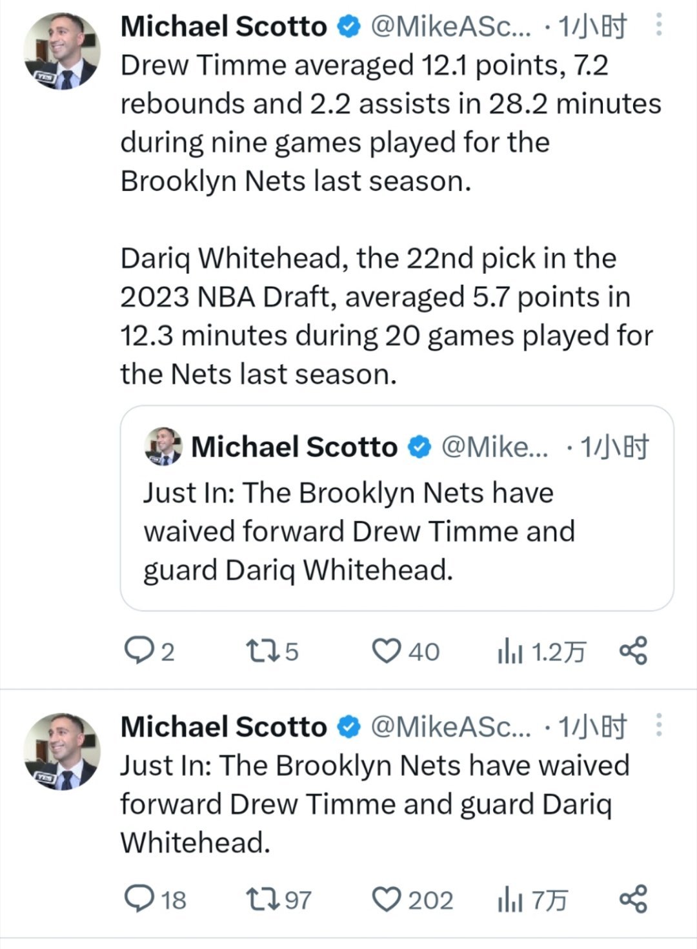
Task: Like the tweet with 40 likes
Action: click(x=387, y=651)
